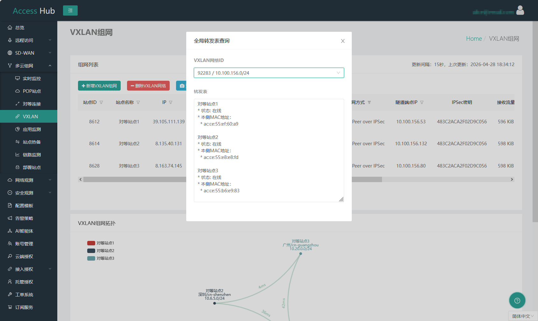Open the help question-mark button

click(x=517, y=300)
